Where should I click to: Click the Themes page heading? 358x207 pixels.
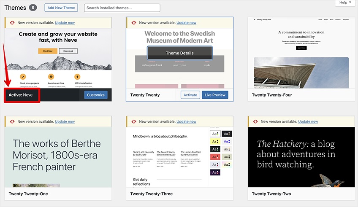coord(15,8)
